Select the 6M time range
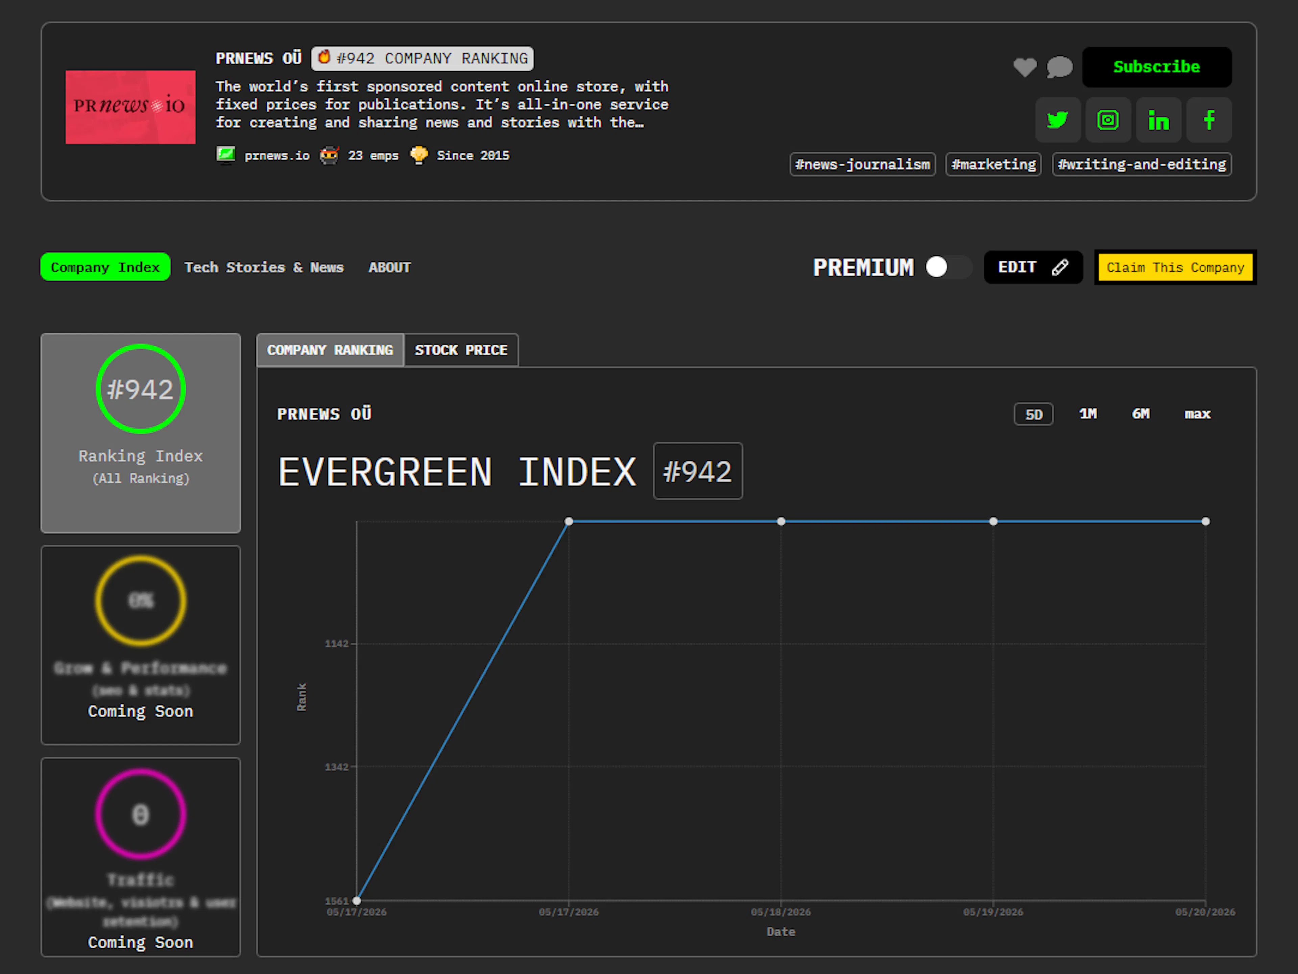Image resolution: width=1298 pixels, height=974 pixels. tap(1141, 414)
